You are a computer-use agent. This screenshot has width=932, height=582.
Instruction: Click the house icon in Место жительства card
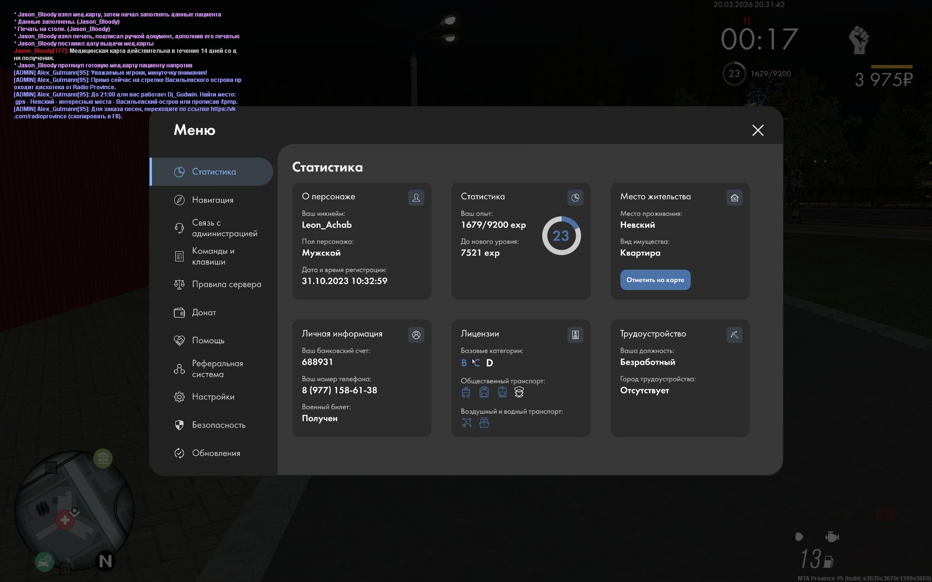point(734,197)
